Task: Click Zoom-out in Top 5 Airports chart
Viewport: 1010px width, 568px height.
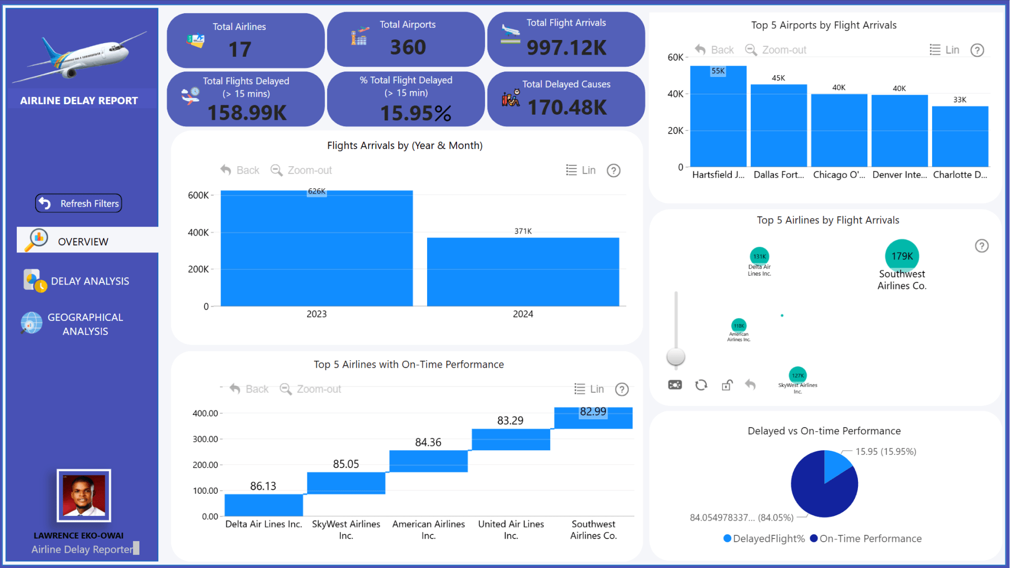Action: tap(776, 50)
